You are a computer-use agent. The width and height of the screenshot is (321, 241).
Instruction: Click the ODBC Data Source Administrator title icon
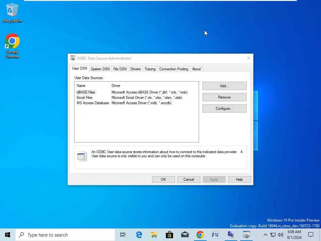pyautogui.click(x=72, y=58)
